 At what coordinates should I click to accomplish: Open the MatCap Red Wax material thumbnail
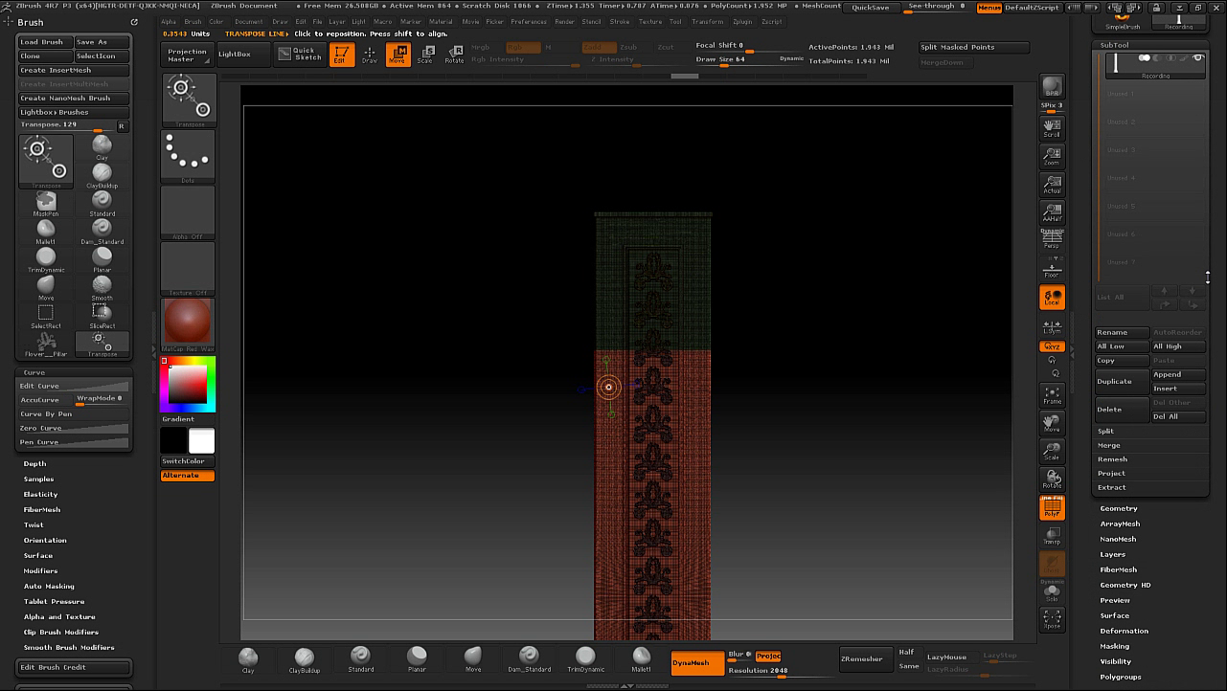(188, 323)
